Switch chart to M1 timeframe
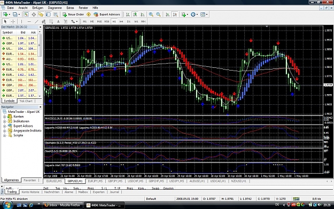Screen dimensions: 334x209 click(84, 21)
